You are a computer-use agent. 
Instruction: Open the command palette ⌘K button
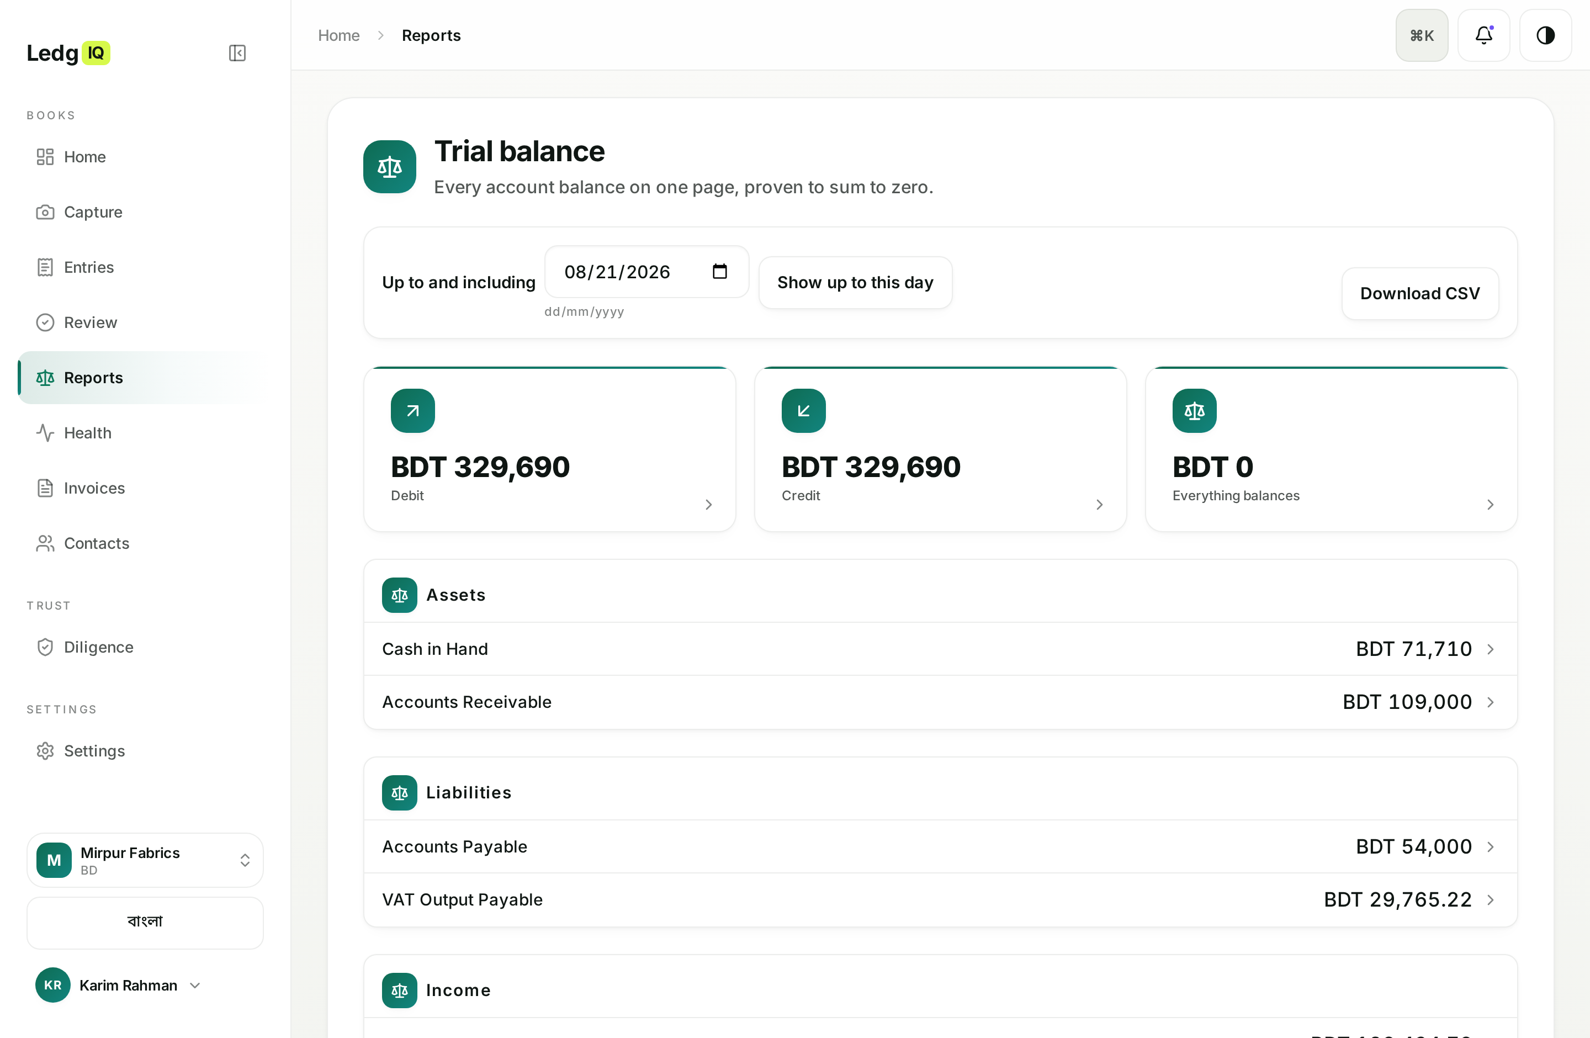coord(1422,35)
